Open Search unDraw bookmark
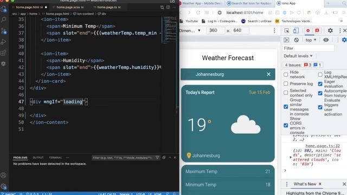This screenshot has height=195, width=347. 256,21
